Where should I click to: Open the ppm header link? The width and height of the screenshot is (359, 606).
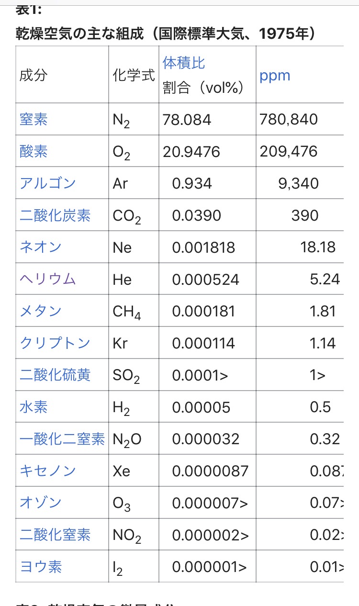click(275, 76)
